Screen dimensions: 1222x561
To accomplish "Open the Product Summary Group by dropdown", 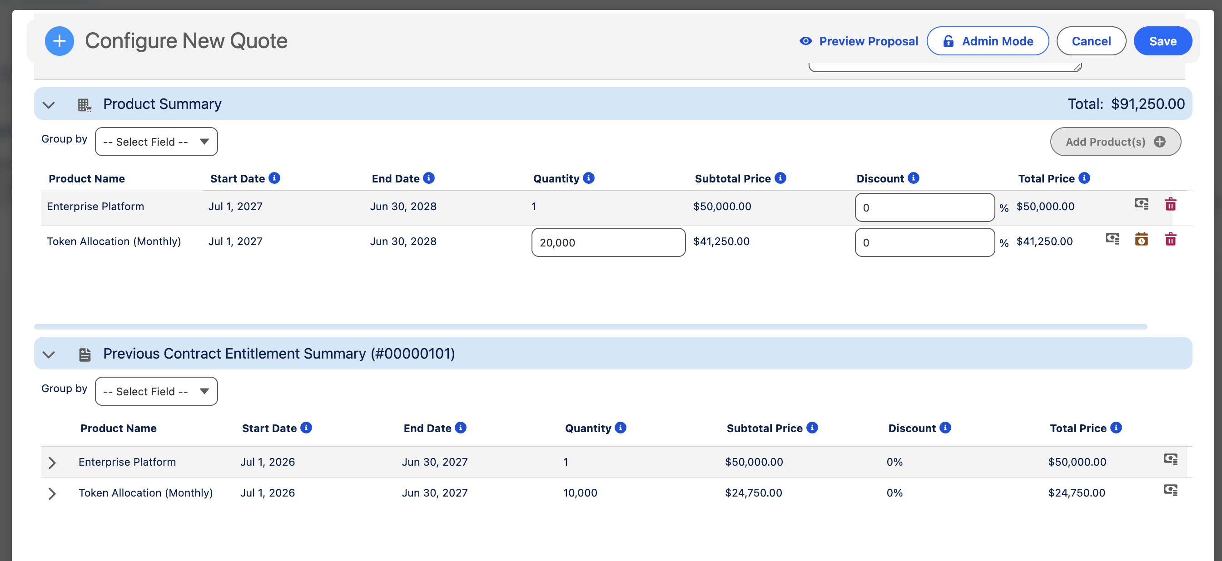I will coord(157,142).
